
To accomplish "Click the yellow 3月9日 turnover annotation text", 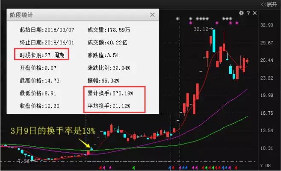I will coord(53,131).
